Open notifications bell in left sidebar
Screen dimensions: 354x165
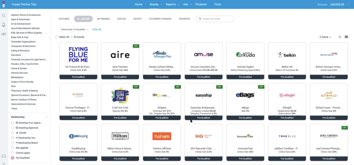pos(4,25)
